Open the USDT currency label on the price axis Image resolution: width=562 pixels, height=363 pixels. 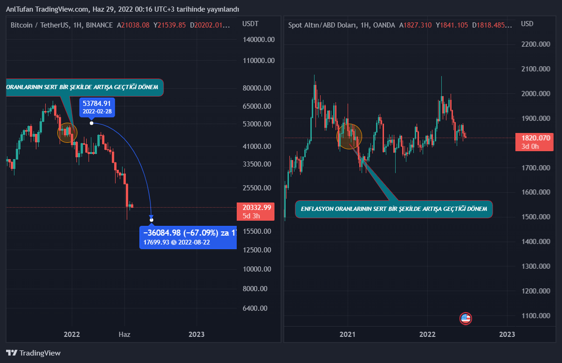pos(250,24)
